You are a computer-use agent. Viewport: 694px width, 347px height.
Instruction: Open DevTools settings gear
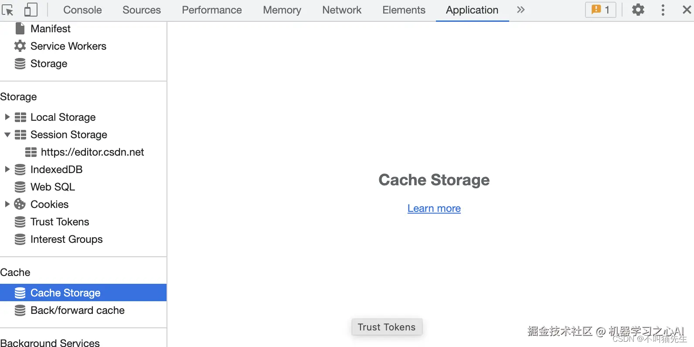tap(638, 10)
